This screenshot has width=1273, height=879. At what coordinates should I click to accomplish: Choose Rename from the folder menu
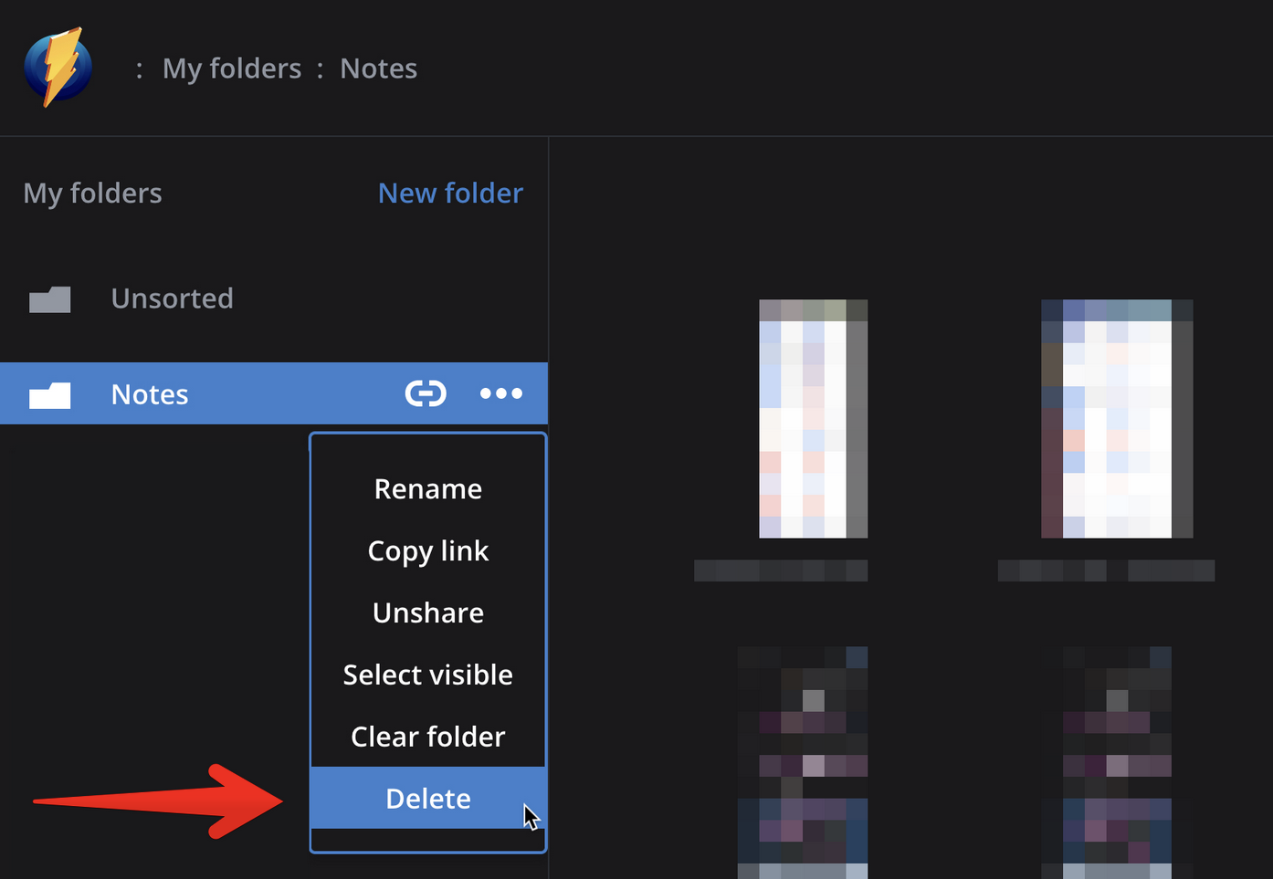point(427,489)
